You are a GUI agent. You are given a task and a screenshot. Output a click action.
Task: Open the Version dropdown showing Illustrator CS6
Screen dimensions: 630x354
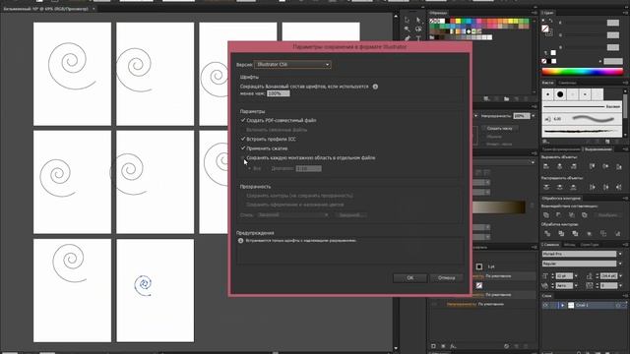292,64
